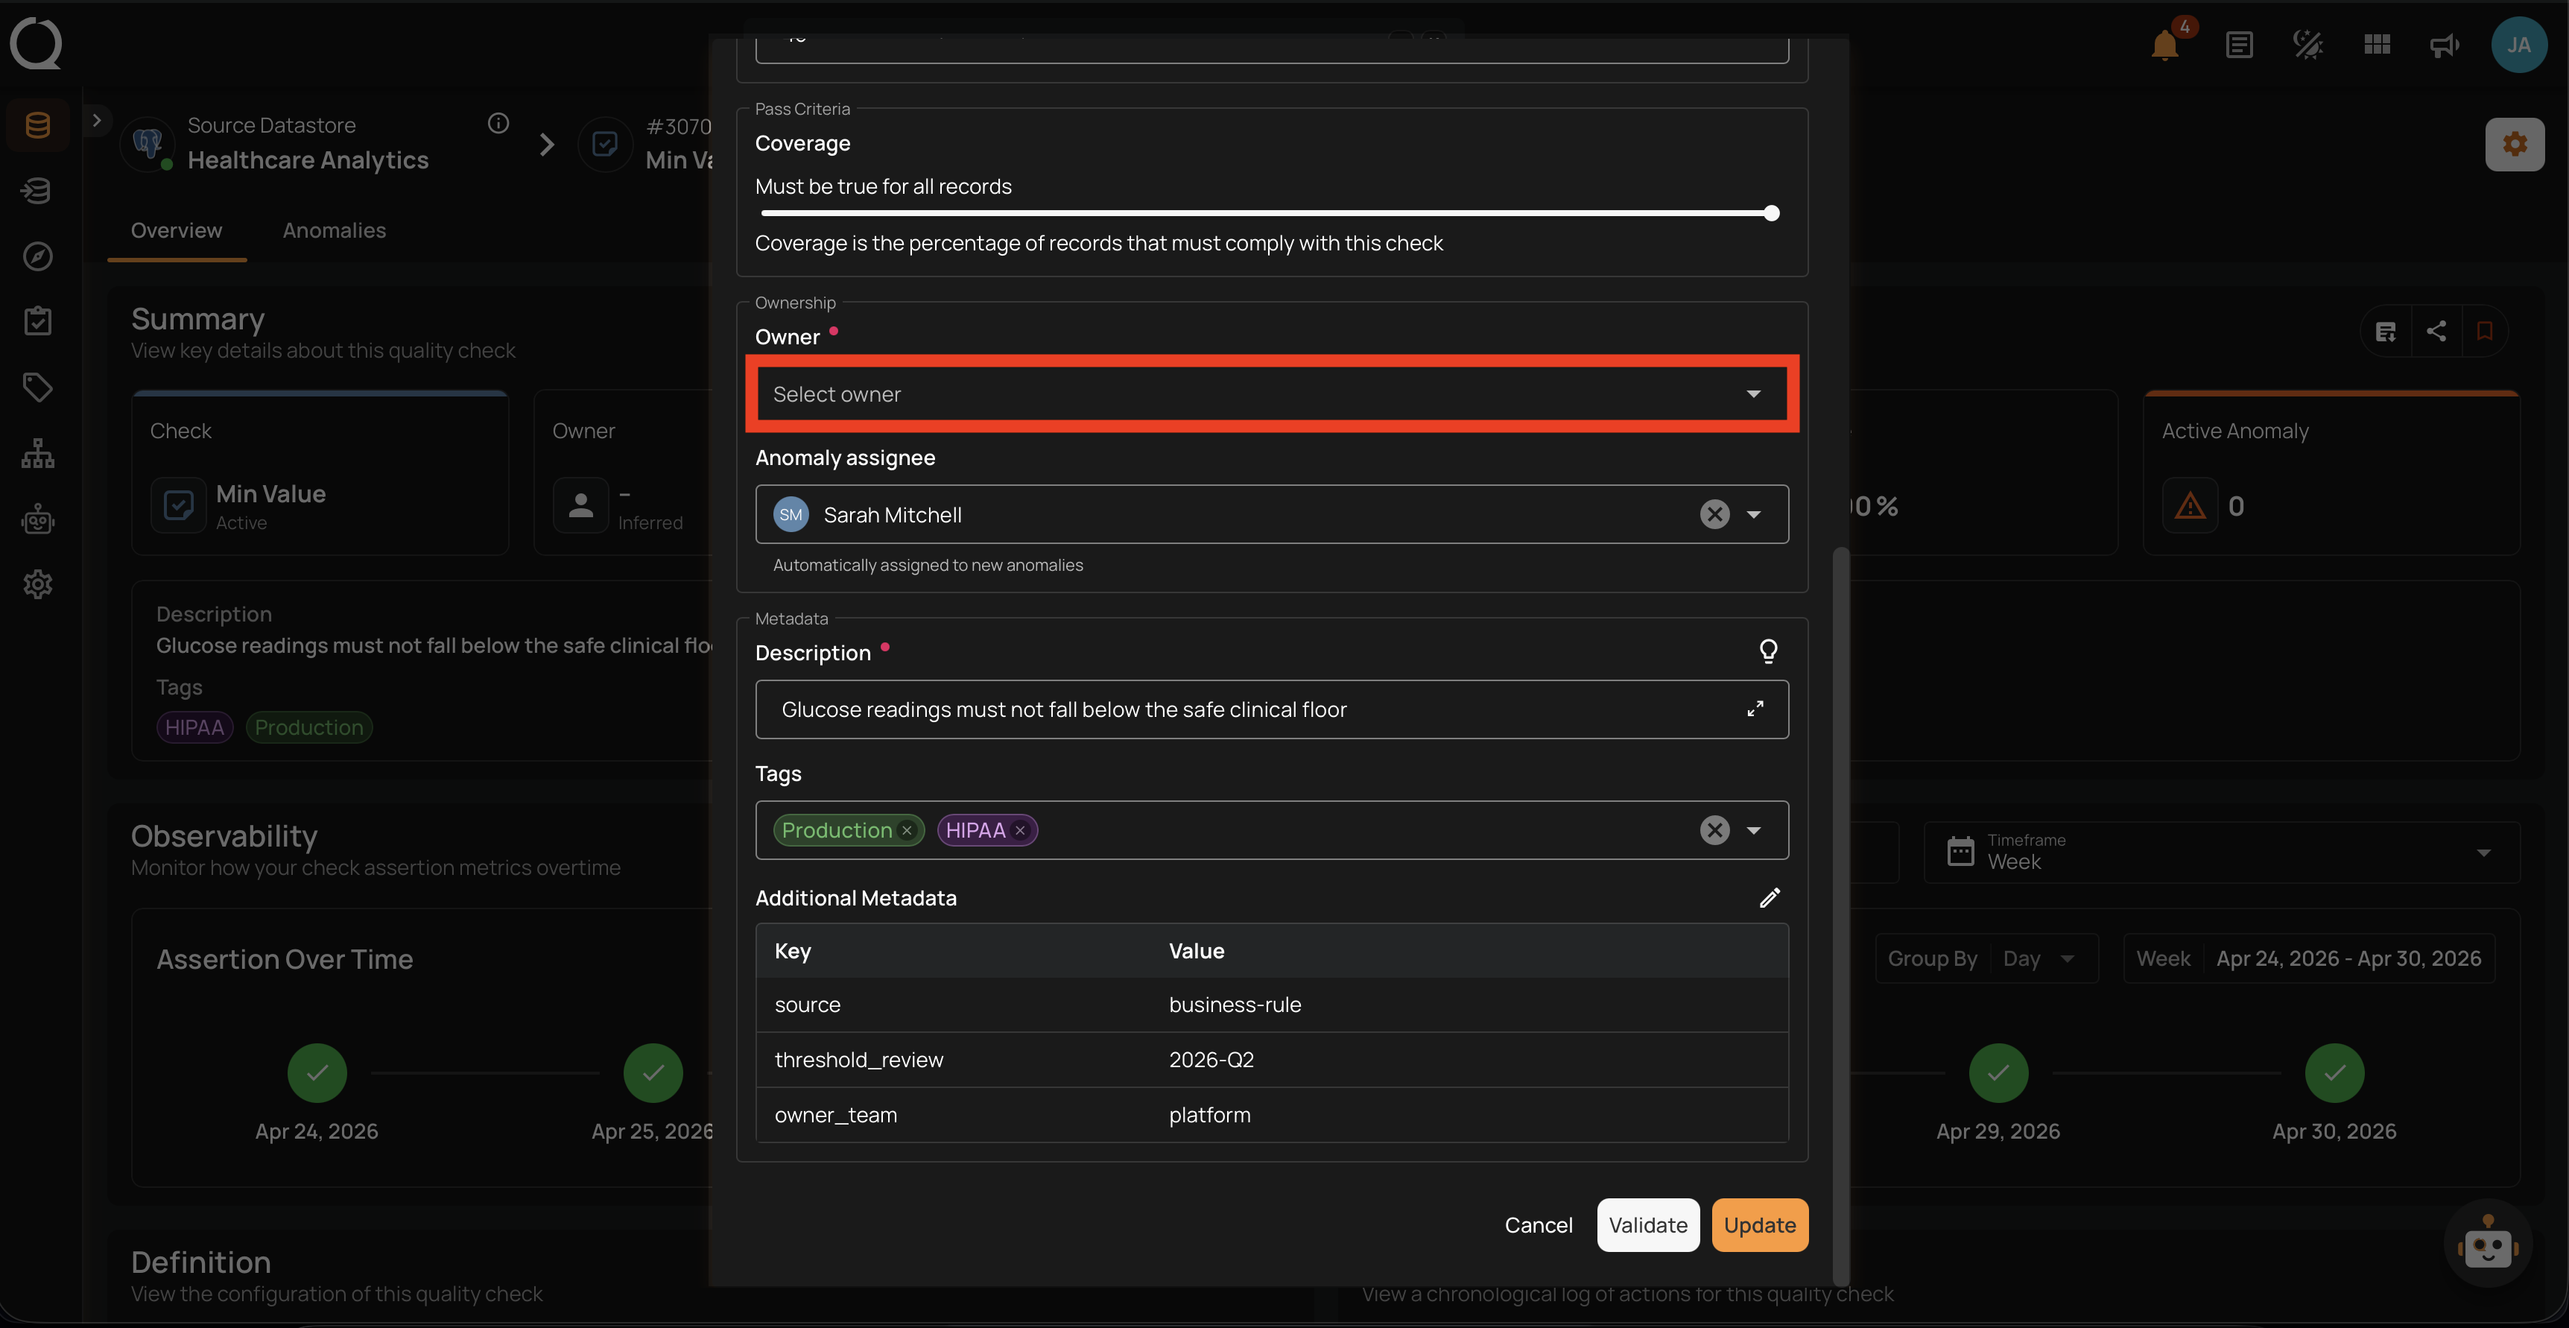This screenshot has height=1328, width=2569.
Task: Open the checks clipboard icon in sidebar
Action: [38, 321]
